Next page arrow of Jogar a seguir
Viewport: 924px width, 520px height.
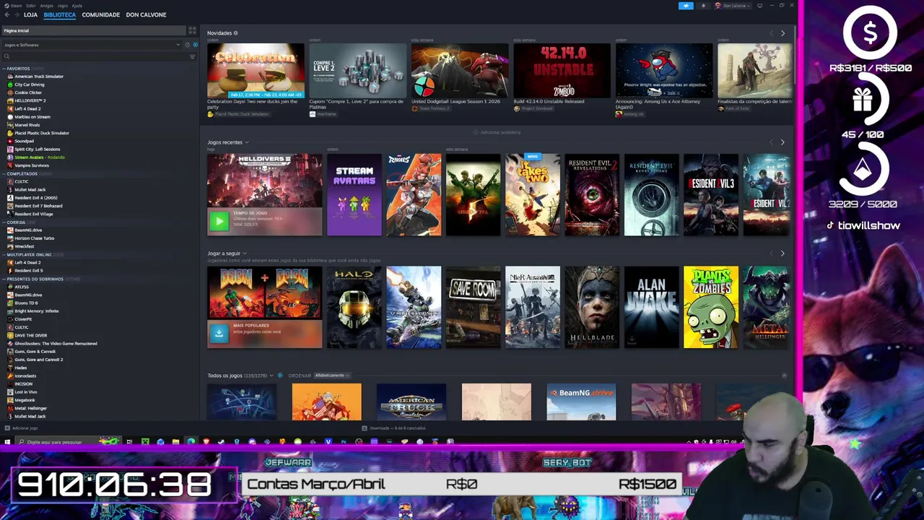(783, 253)
